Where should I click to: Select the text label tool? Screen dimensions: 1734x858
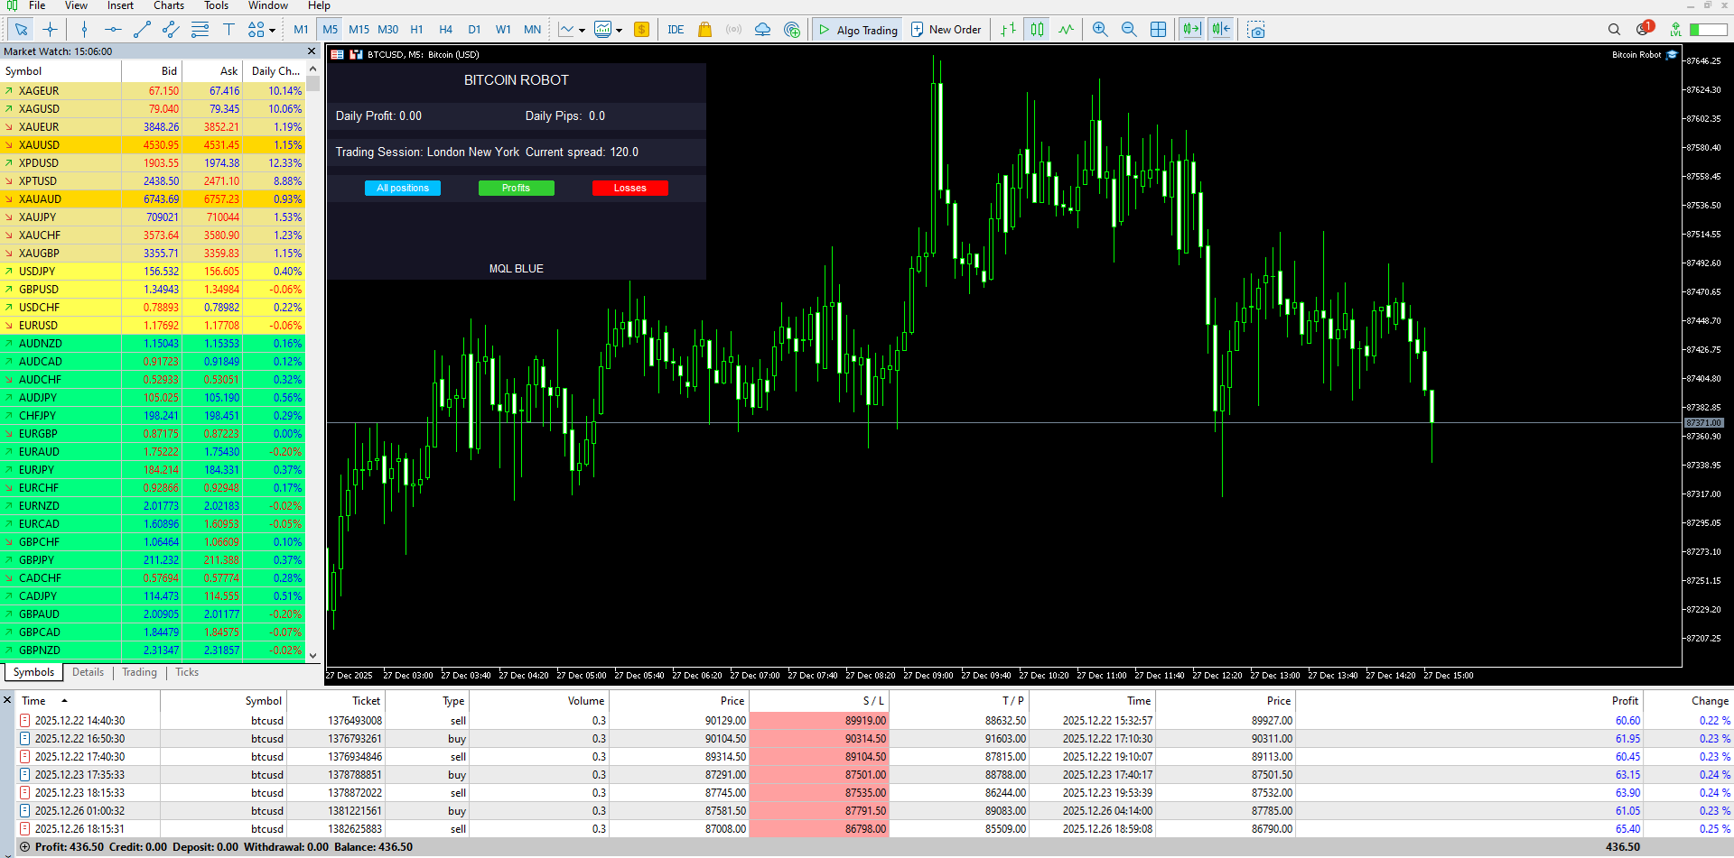click(228, 30)
